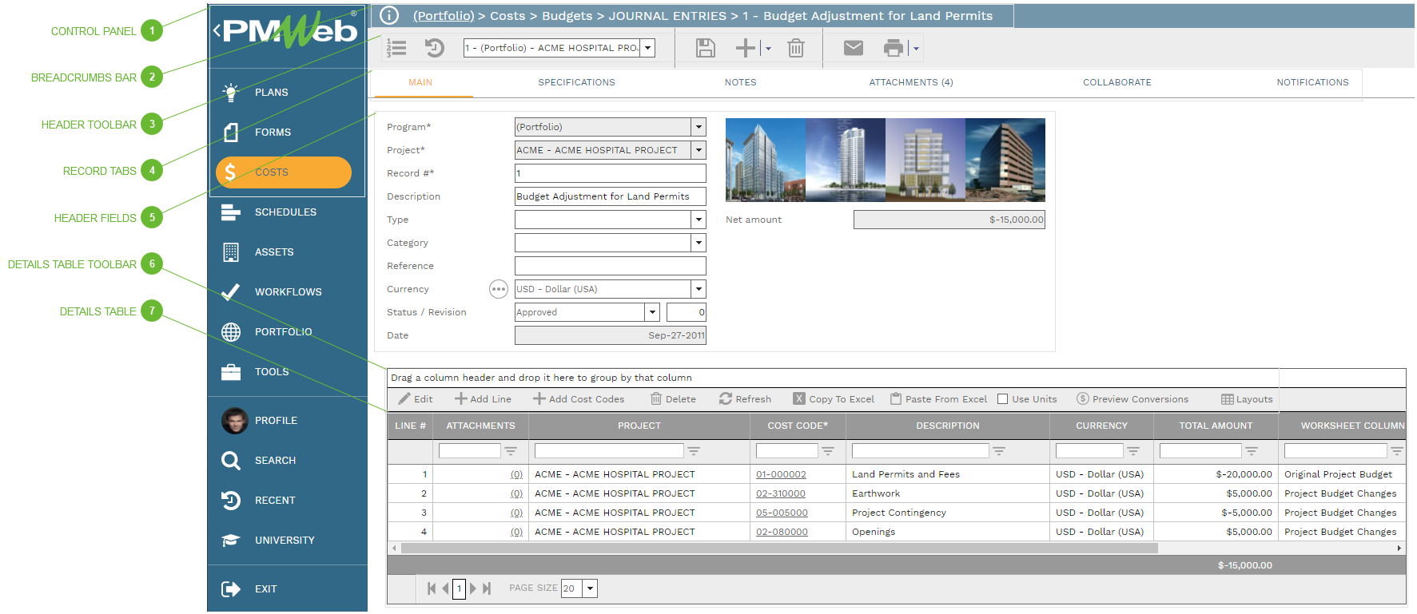Click the info icon in breadcrumbs bar
The width and height of the screenshot is (1417, 614).
click(389, 16)
